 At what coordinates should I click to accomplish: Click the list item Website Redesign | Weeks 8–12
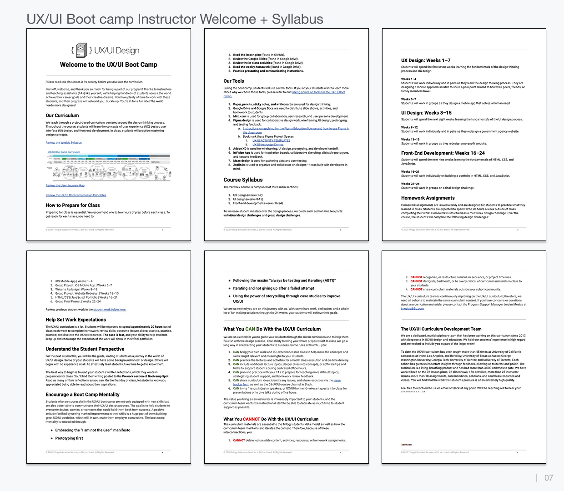tap(76, 289)
